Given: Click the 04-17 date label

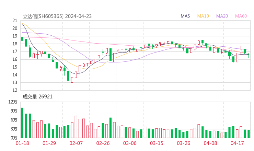Looking at the screenshot, I should pos(237,143).
